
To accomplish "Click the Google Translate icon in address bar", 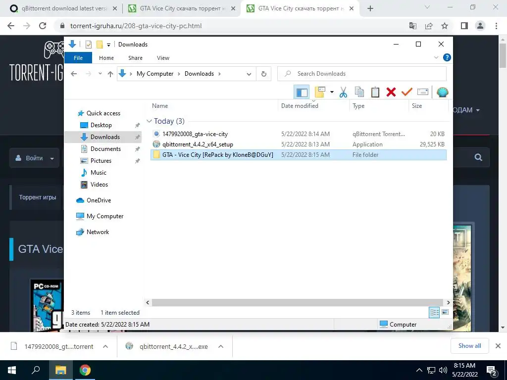I will coord(413,26).
